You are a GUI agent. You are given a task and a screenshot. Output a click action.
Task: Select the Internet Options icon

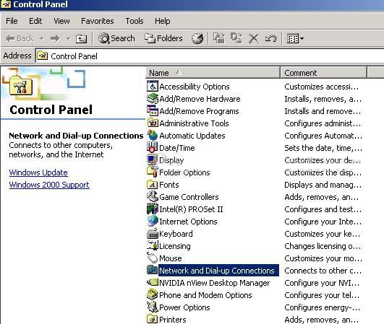(x=153, y=222)
